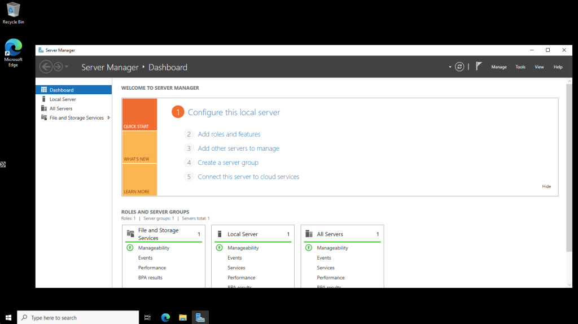Screen dimensions: 578x324
Task: Open Services in the All Servers tile
Action: coord(326,268)
